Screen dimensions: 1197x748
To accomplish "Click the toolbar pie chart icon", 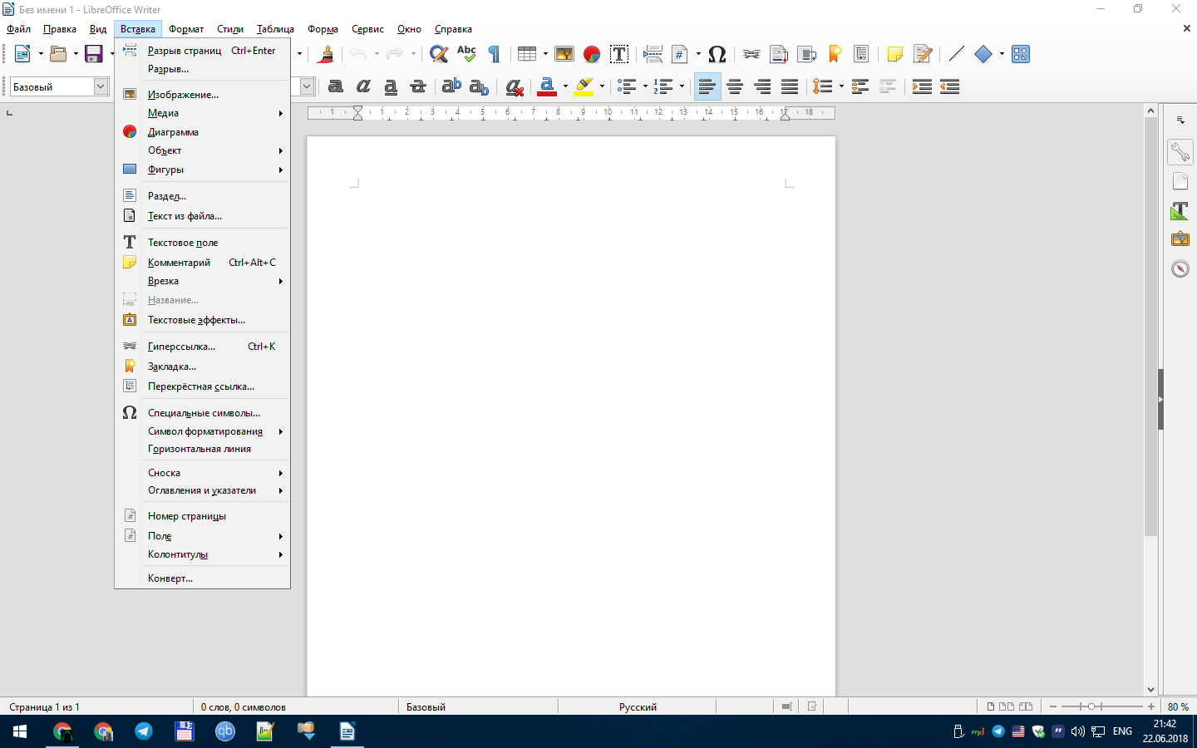I will [592, 54].
